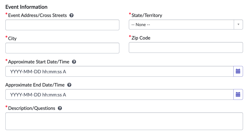Click the 'Description/Questions' label text
The width and height of the screenshot is (248, 135).
[32, 108]
